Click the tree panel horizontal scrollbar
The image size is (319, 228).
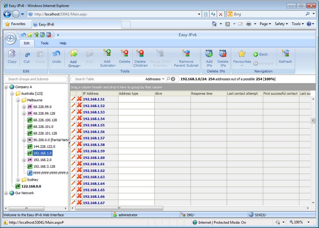pyautogui.click(x=26, y=208)
